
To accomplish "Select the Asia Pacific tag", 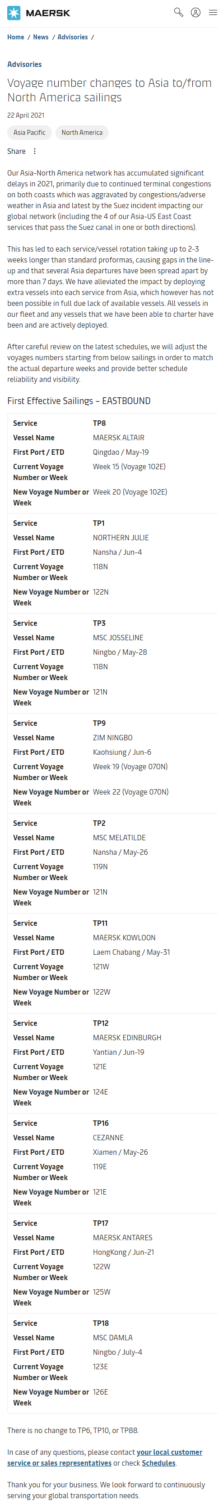I will coord(30,133).
